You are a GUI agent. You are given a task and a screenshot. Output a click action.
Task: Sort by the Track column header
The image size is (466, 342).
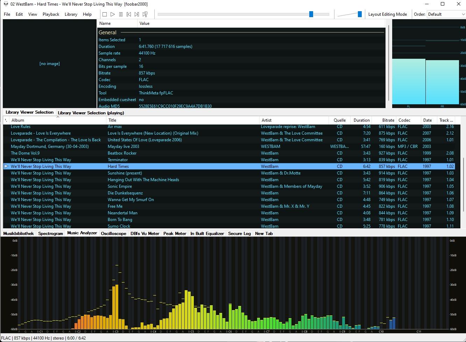tap(446, 120)
